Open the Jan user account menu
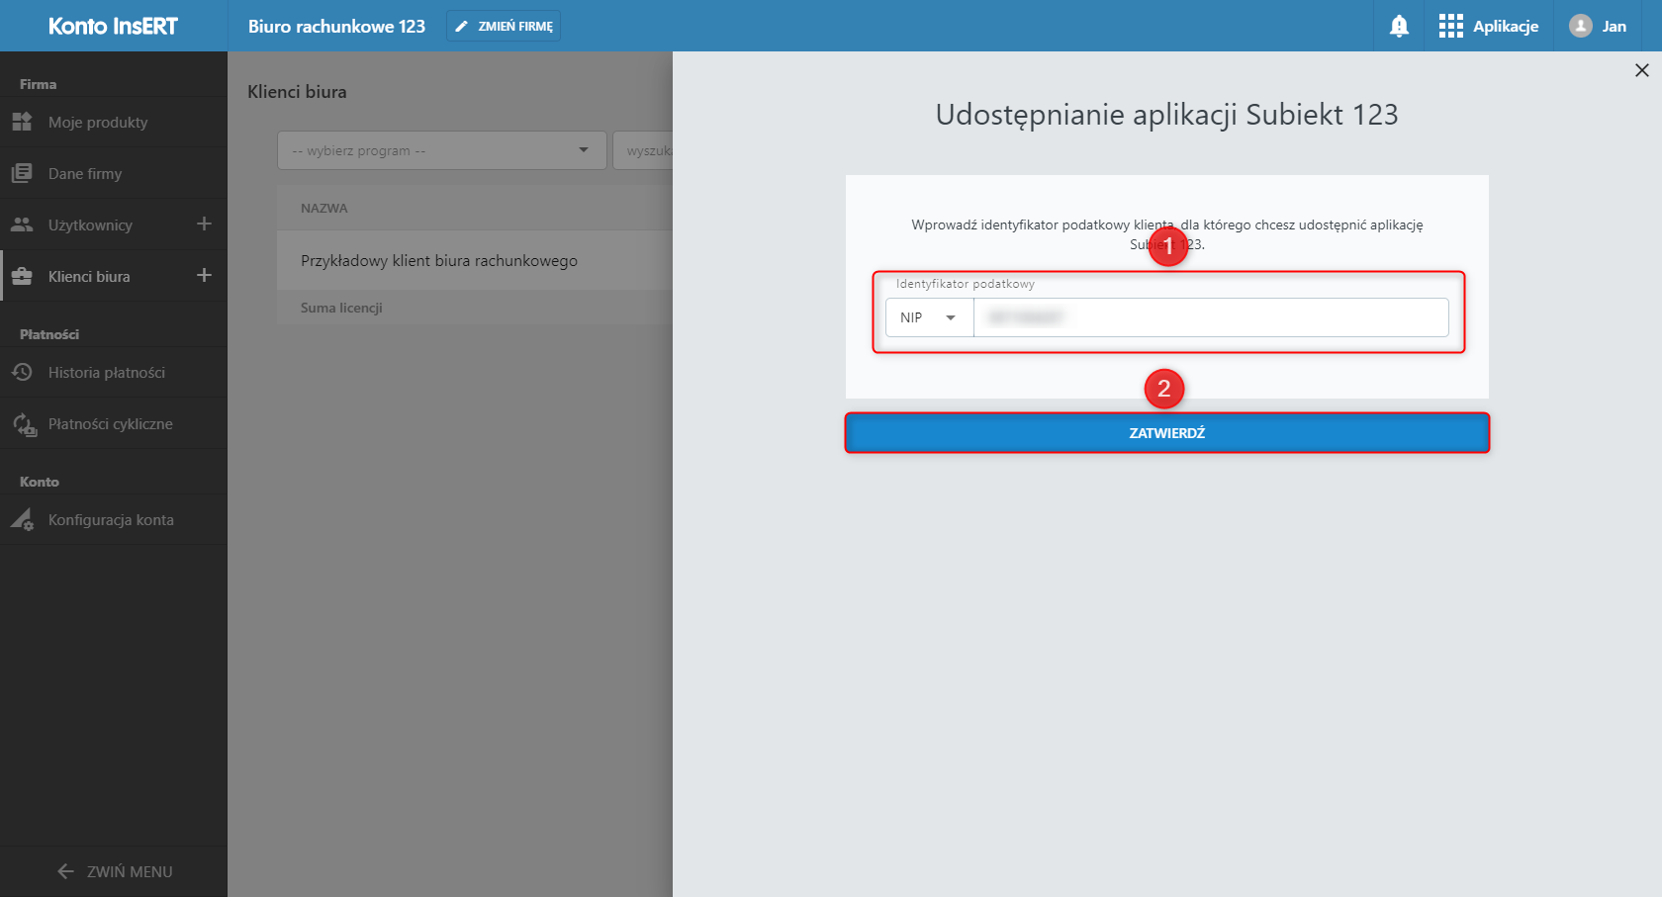The height and width of the screenshot is (897, 1662). 1598,27
